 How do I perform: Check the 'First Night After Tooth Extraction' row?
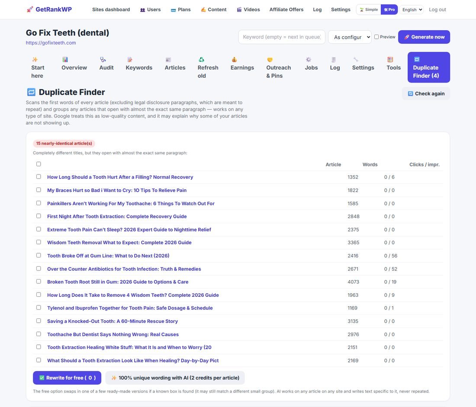click(39, 216)
